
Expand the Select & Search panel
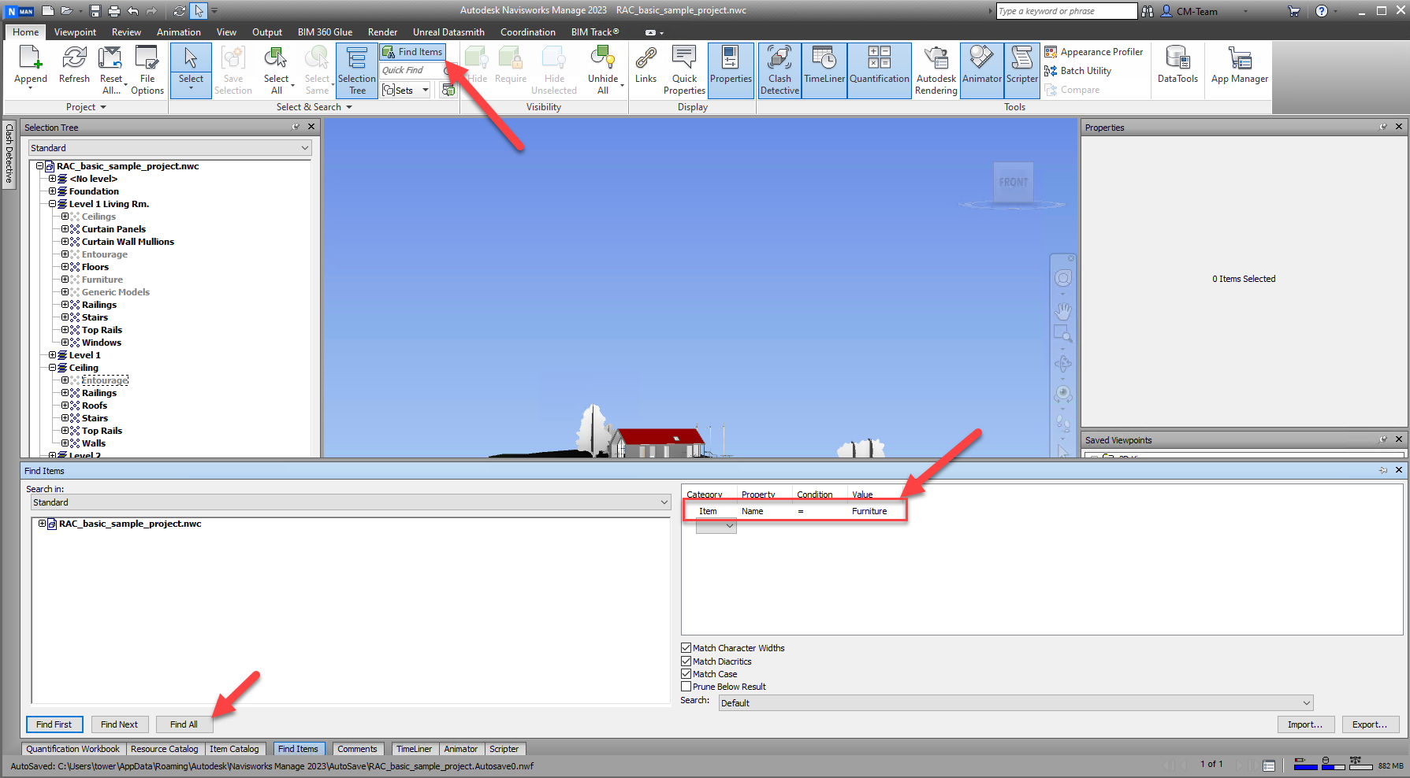(x=314, y=107)
